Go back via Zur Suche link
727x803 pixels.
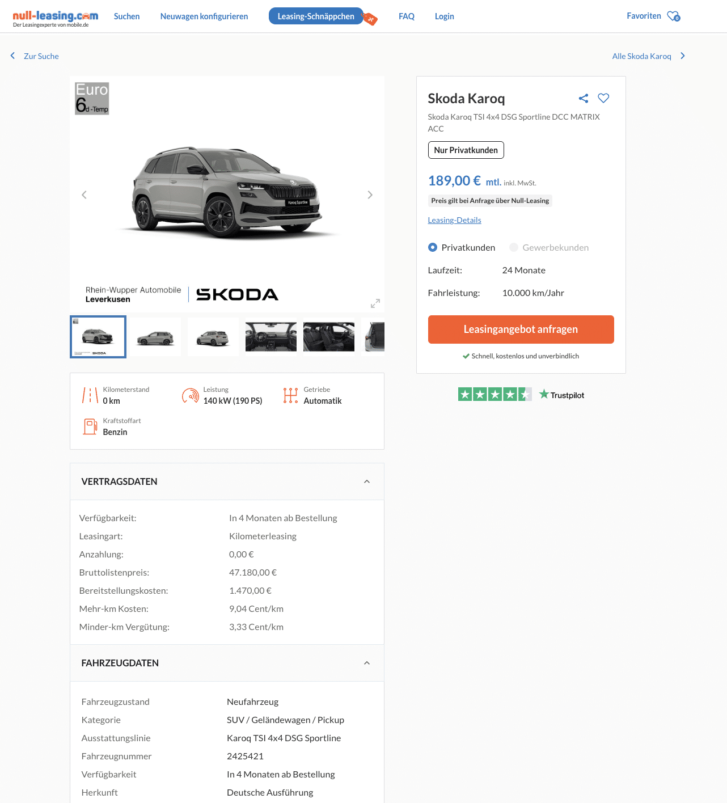tap(41, 56)
